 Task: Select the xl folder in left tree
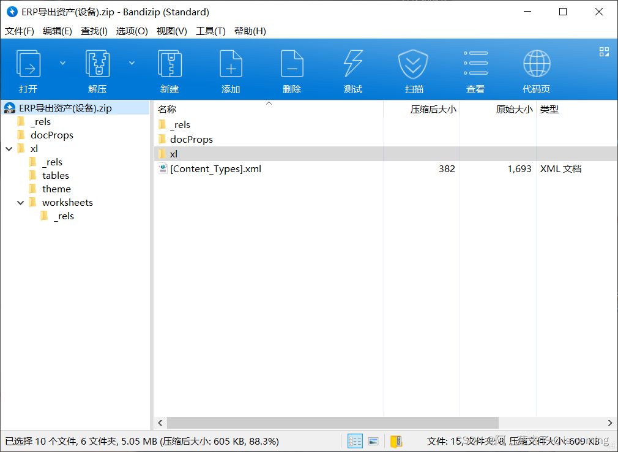click(34, 149)
